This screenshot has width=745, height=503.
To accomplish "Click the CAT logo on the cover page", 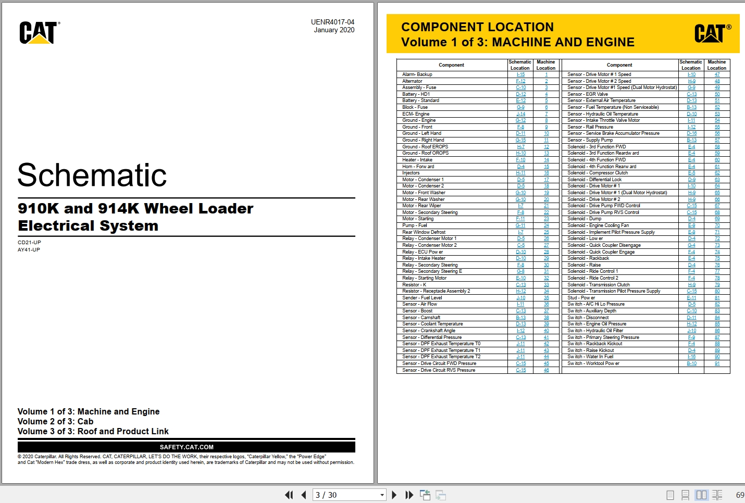I will [40, 32].
